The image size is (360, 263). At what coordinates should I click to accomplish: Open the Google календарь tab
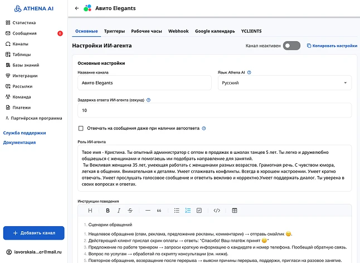coord(215,31)
